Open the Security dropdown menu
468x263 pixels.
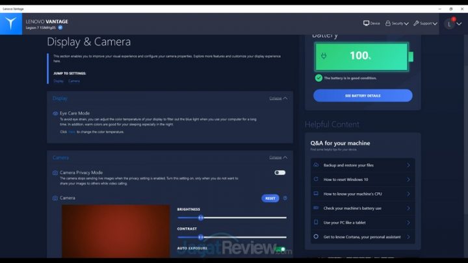[396, 23]
